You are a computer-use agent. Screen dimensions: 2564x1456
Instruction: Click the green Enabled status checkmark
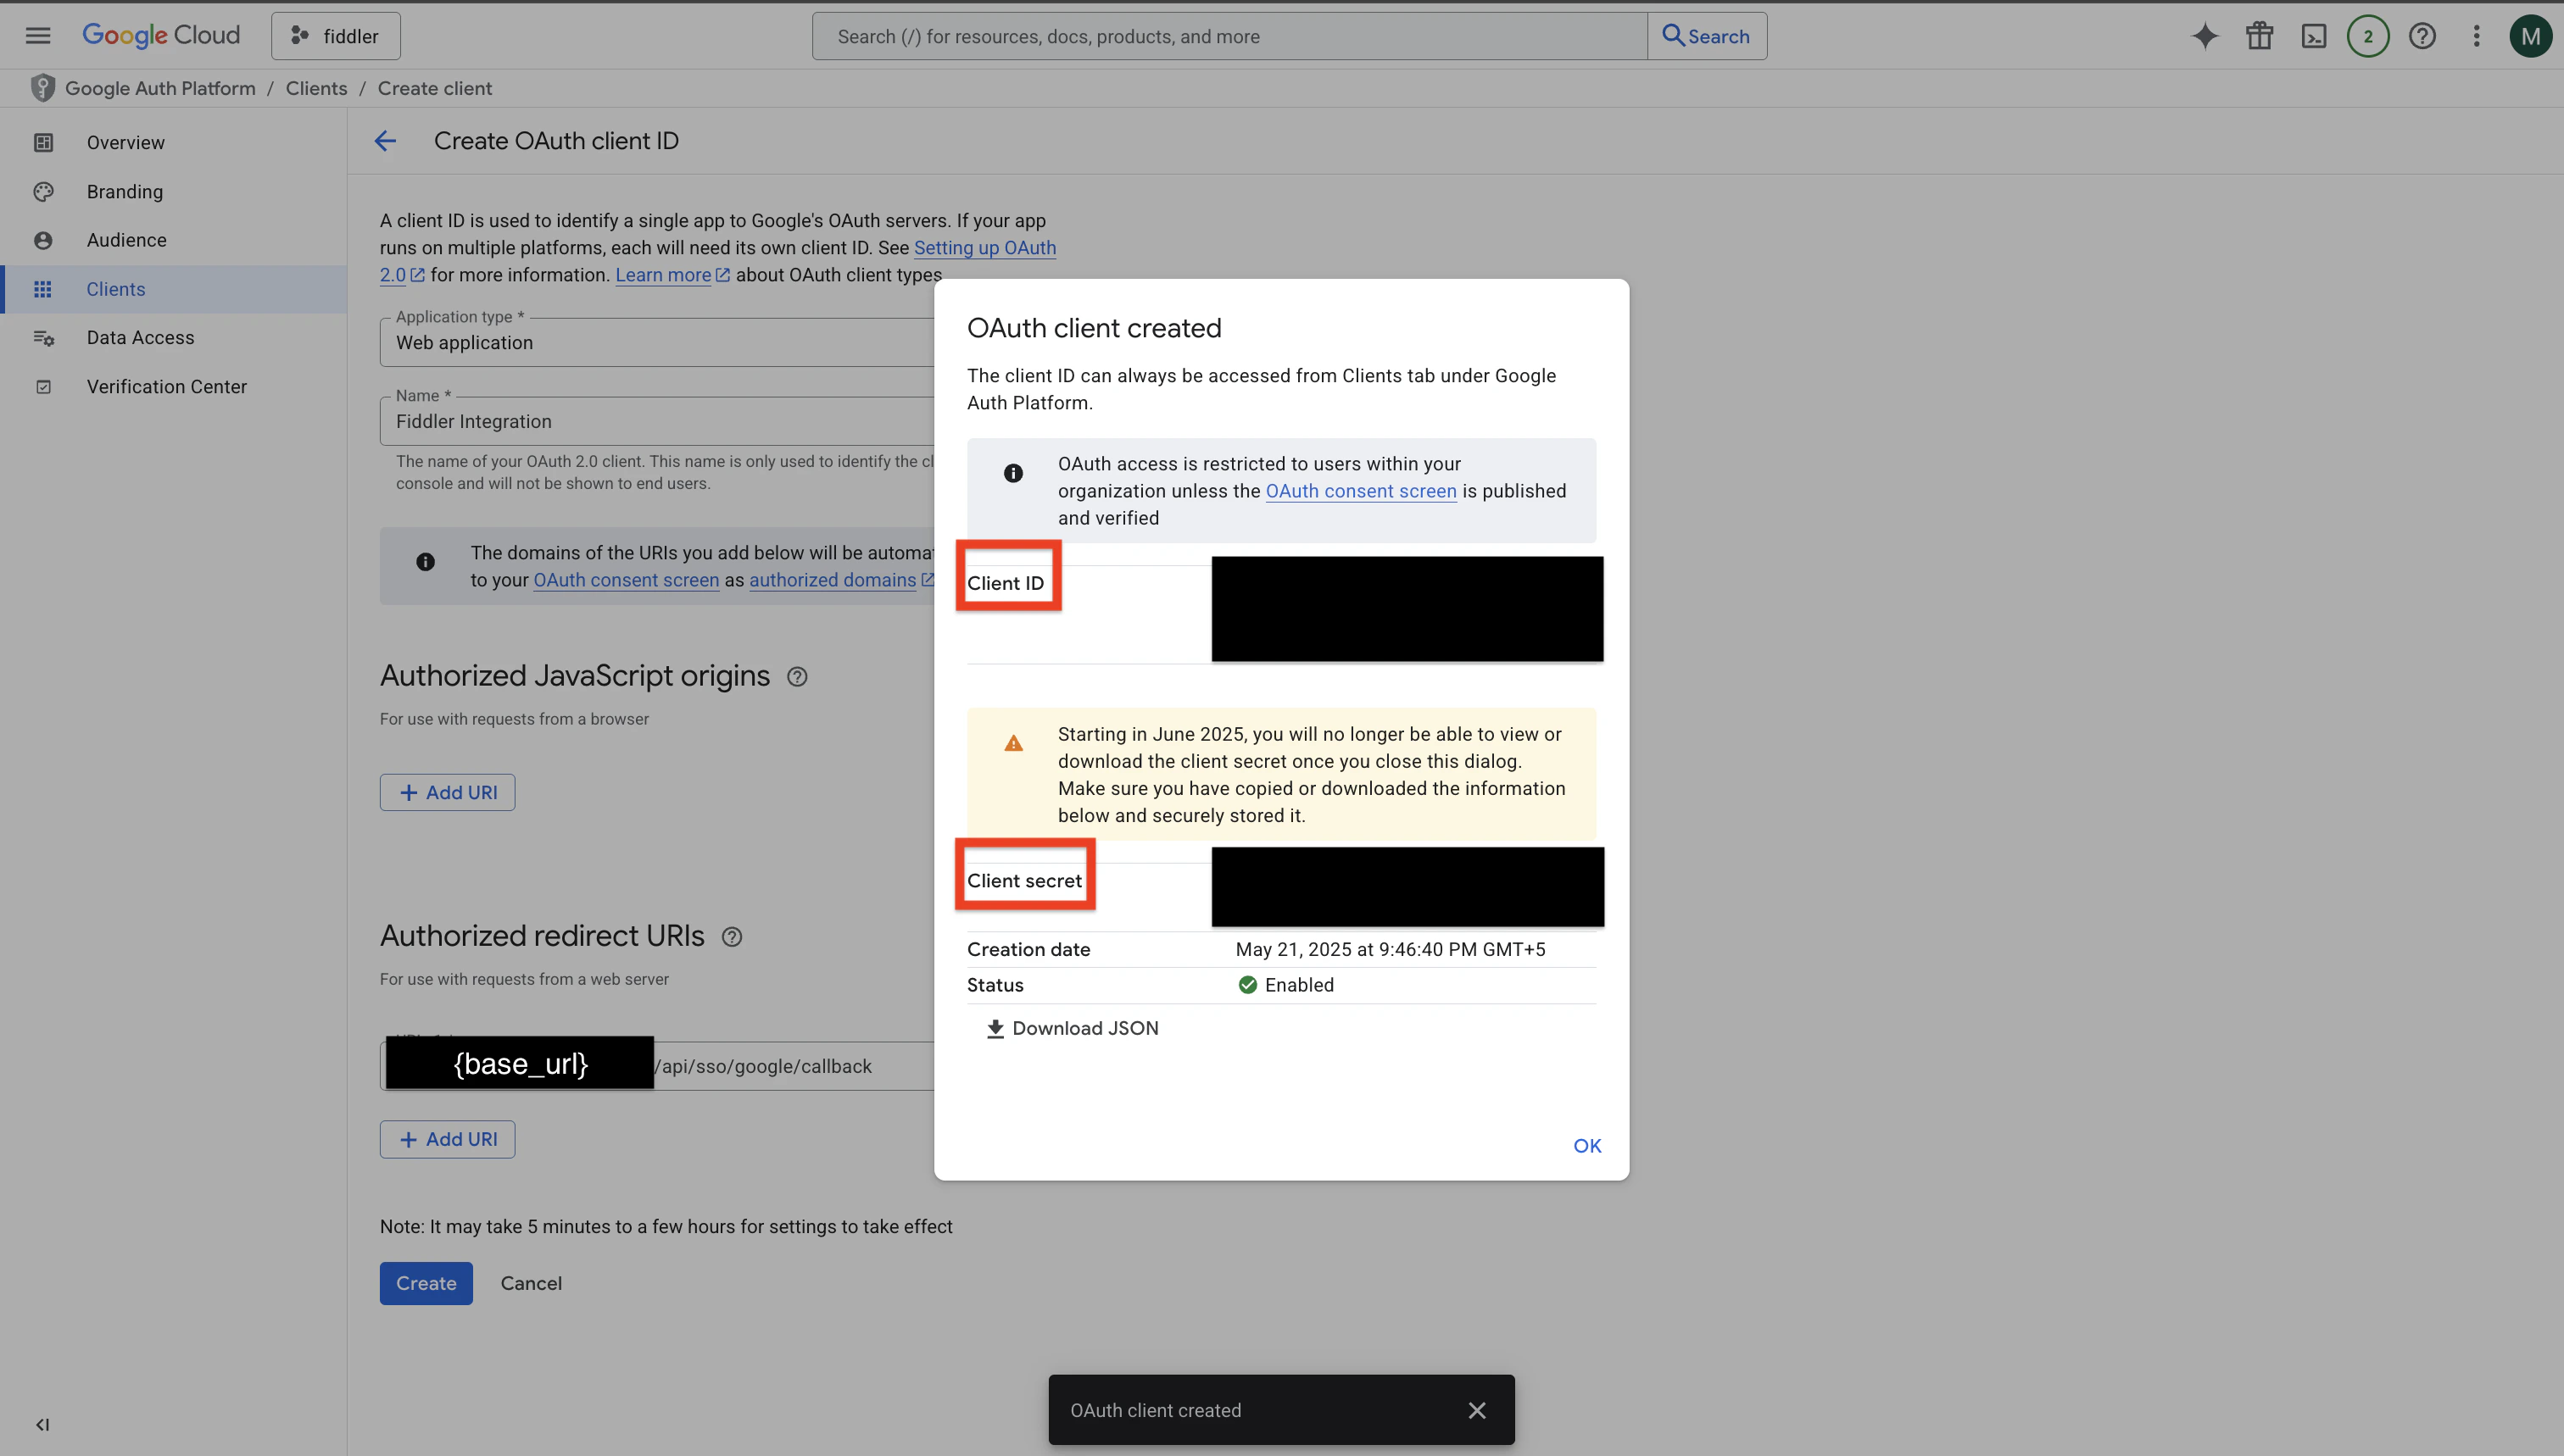click(1247, 985)
